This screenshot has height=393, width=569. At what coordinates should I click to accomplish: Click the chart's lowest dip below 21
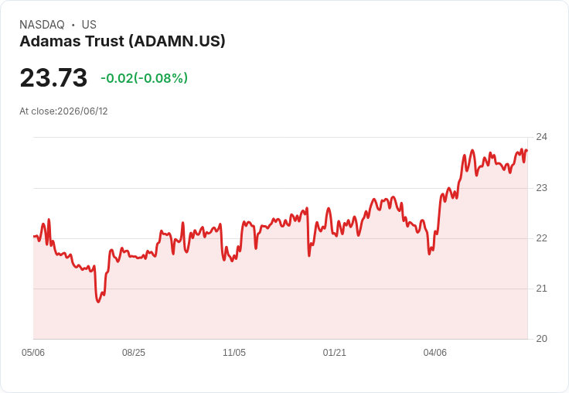point(98,302)
